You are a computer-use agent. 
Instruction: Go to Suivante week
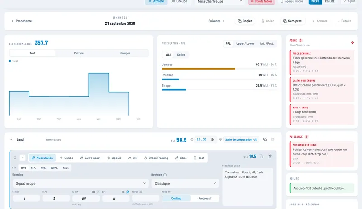point(216,21)
